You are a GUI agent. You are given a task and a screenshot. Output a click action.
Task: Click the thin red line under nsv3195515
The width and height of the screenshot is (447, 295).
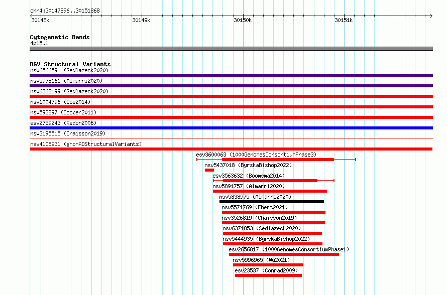[231, 138]
